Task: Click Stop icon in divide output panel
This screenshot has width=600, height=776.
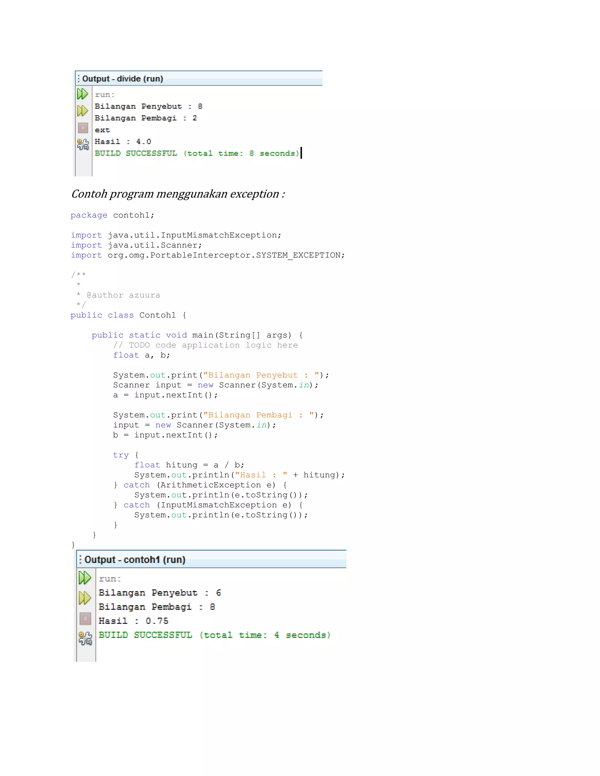Action: pos(83,128)
